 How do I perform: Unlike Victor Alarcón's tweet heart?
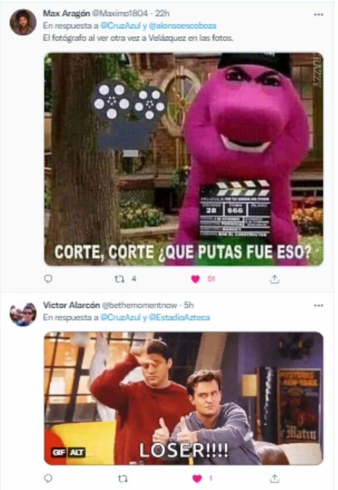(x=197, y=478)
